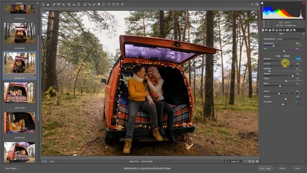The width and height of the screenshot is (307, 173).
Task: Click the Done button
Action: [x=297, y=168]
